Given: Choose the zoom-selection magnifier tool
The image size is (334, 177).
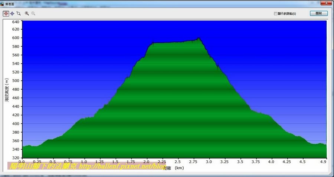Looking at the screenshot, I should tap(19, 14).
